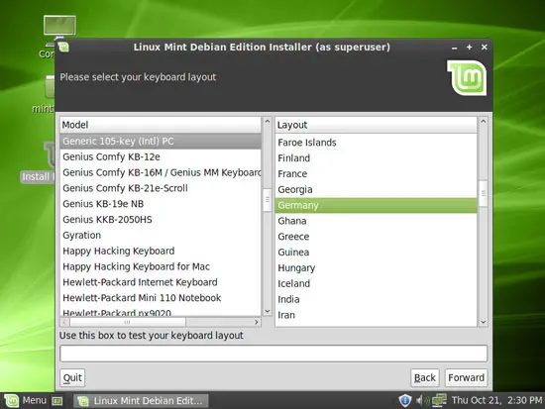
Task: Click the show desktop icon beside Menu
Action: 57,401
